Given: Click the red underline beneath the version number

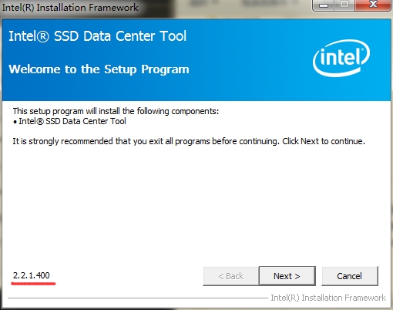Looking at the screenshot, I should coord(33,284).
